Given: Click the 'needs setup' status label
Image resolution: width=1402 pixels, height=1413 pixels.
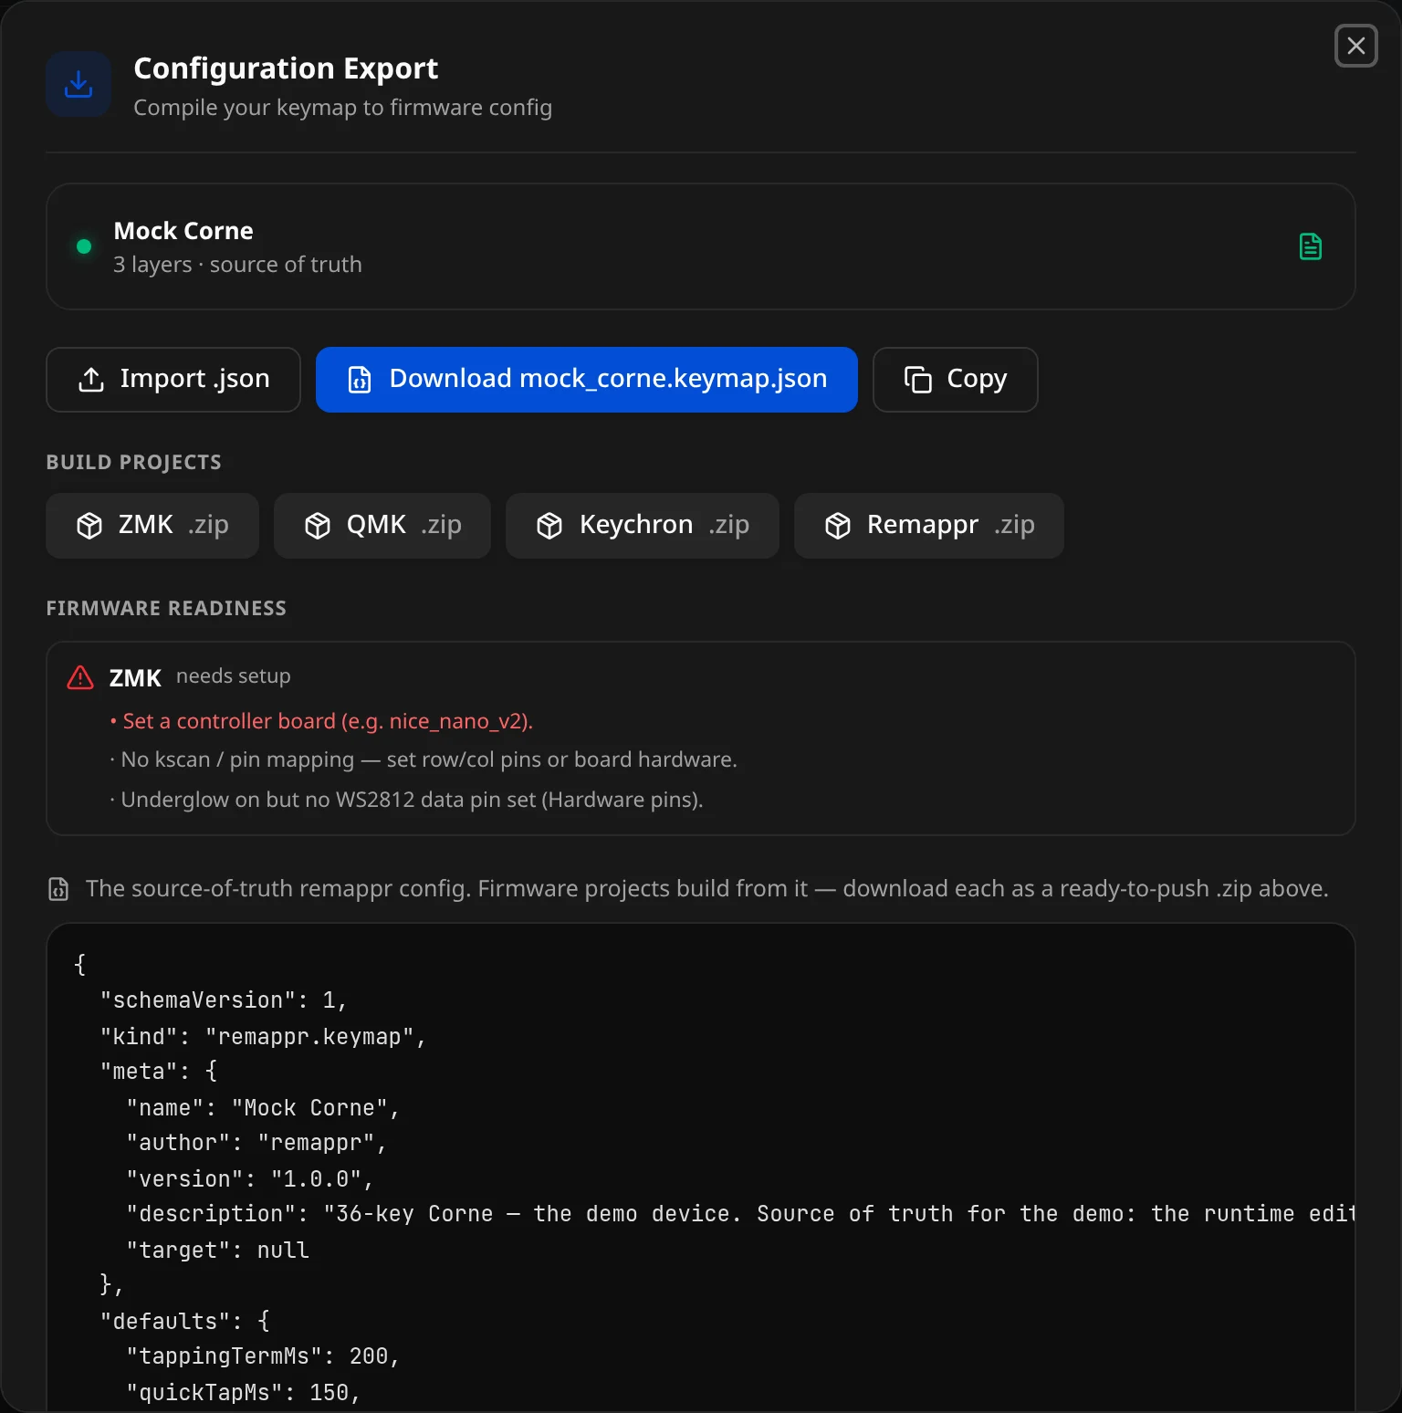Looking at the screenshot, I should pos(234,676).
